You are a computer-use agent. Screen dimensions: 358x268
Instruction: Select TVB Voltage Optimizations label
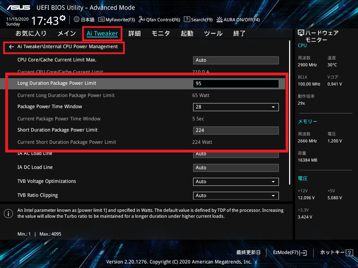(47, 181)
